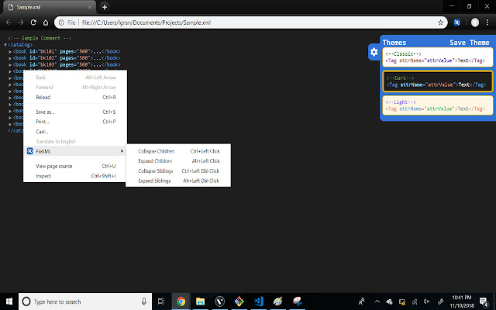Select Collapse Children in FleXML submenu
Screen dimensions: 496x310
point(178,151)
